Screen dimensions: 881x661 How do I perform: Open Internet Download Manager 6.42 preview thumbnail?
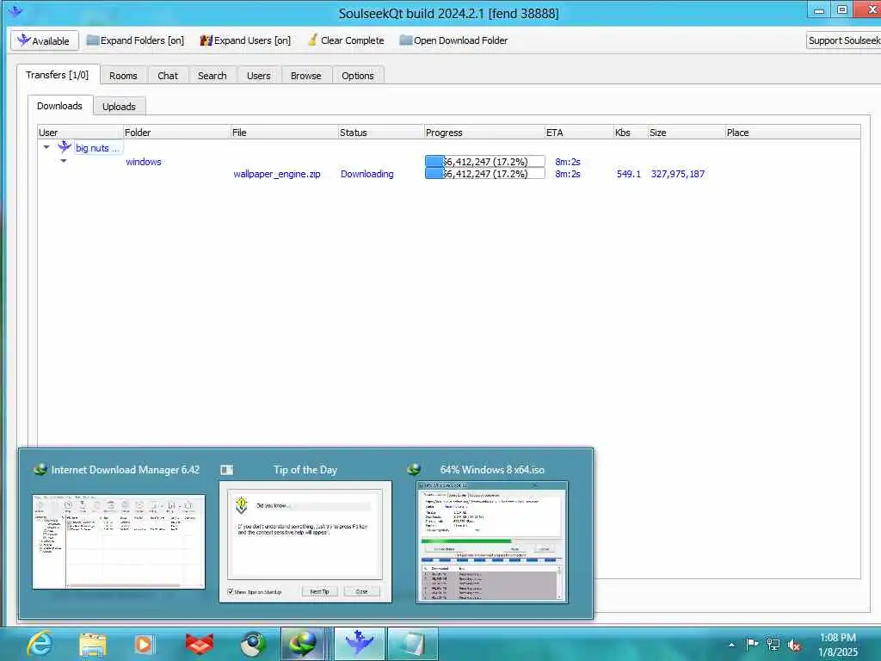119,542
